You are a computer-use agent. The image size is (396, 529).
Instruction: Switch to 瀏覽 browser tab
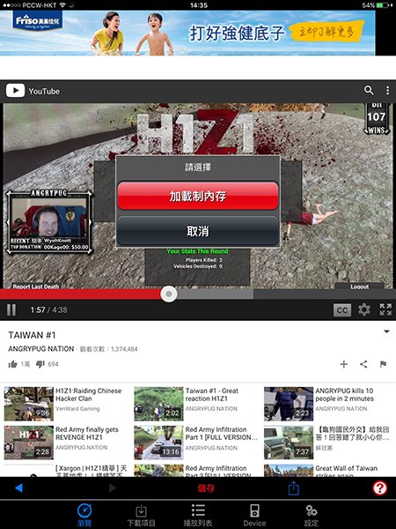[x=84, y=515]
